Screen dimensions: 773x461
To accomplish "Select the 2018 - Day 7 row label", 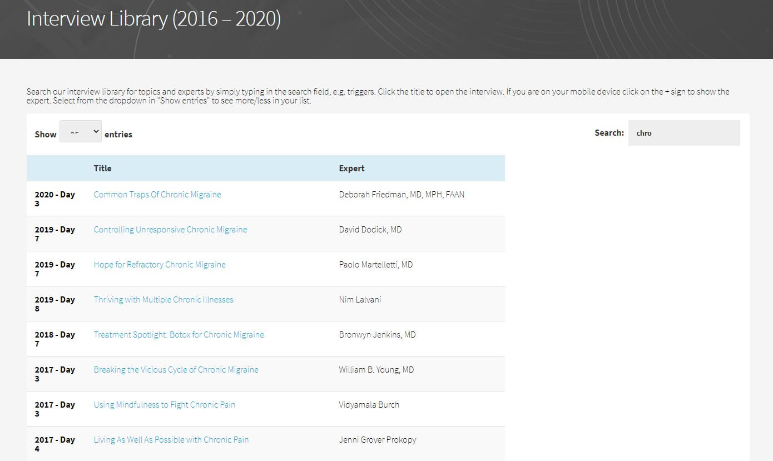I will pyautogui.click(x=54, y=339).
